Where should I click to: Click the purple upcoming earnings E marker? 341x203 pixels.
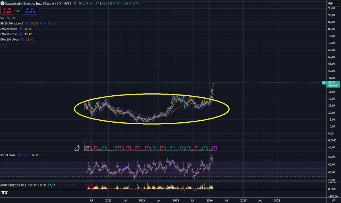click(x=215, y=148)
